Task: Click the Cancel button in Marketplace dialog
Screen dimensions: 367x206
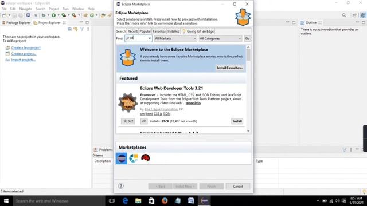Action: pyautogui.click(x=238, y=187)
